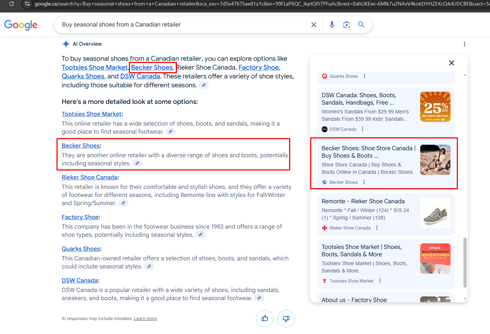Screen dimensions: 490x334
Task: Open Quarks Shoes link in detailed list
Action: [x=81, y=249]
